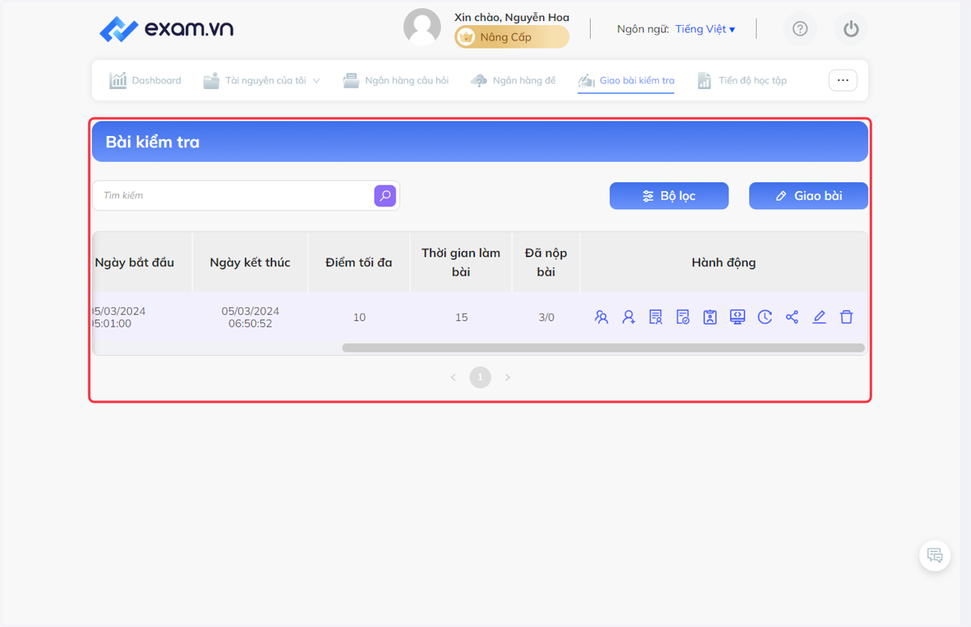Click the user avatar picture
971x627 pixels.
point(422,28)
